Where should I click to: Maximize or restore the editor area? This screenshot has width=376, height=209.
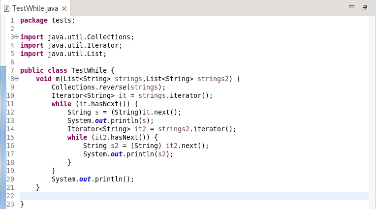(365, 7)
